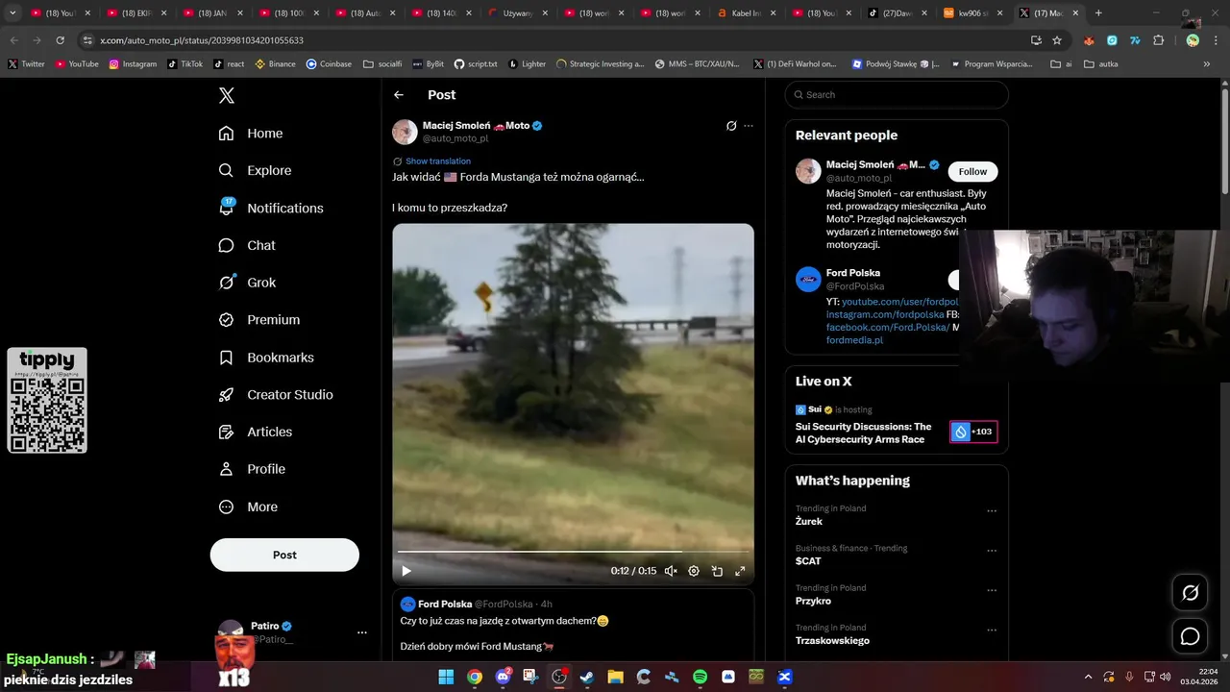The image size is (1230, 692).
Task: Switch to the (27)Daw TikTok tab
Action: [x=899, y=13]
